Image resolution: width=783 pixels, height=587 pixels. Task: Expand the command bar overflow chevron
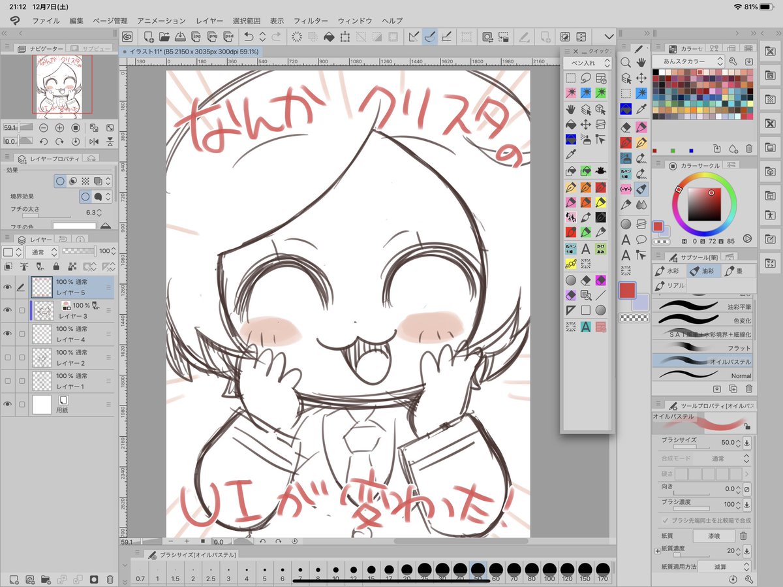[609, 37]
